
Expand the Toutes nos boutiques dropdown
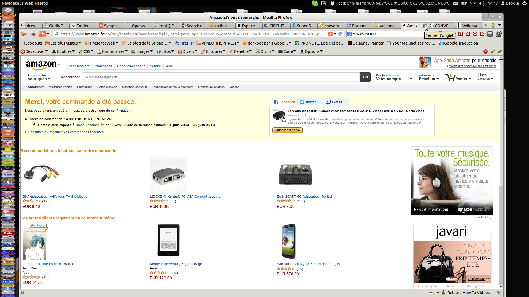101,77
